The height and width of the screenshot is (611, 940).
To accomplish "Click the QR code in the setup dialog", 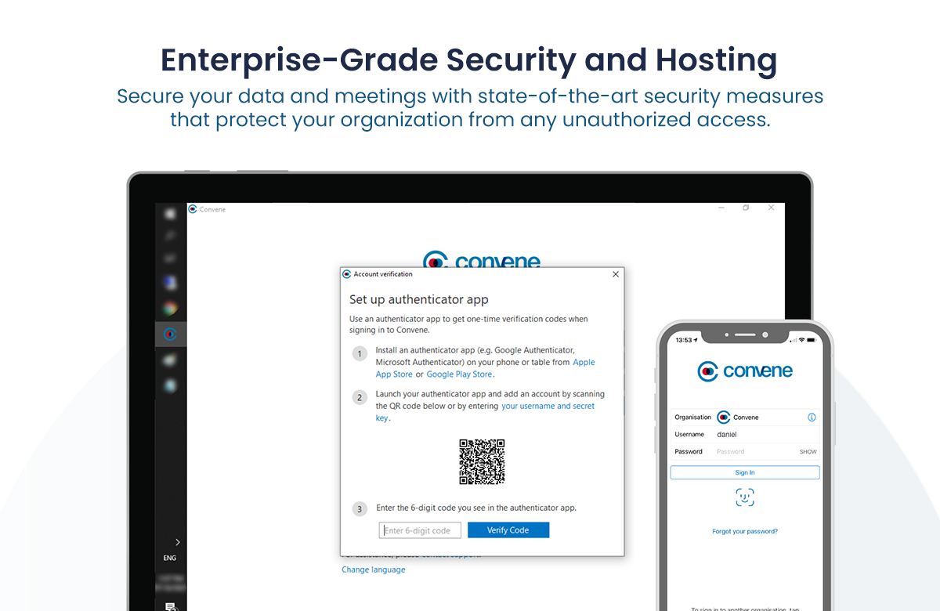I will tap(482, 462).
